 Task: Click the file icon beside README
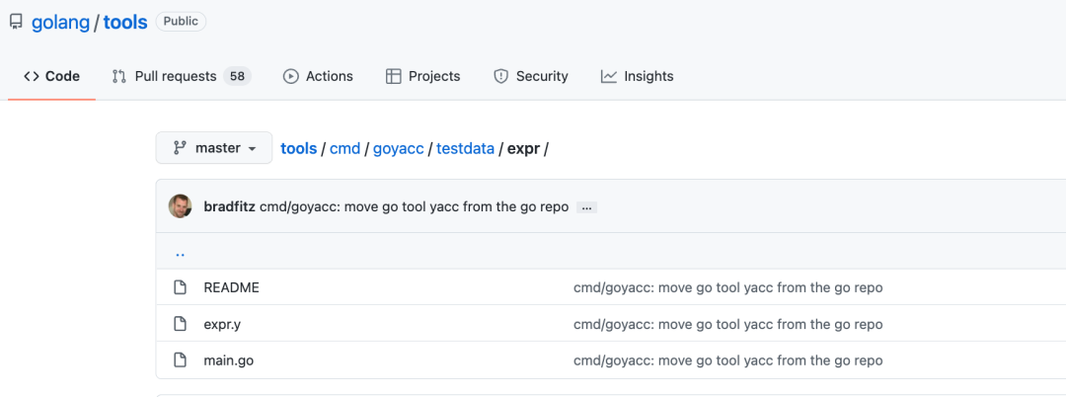pos(180,287)
